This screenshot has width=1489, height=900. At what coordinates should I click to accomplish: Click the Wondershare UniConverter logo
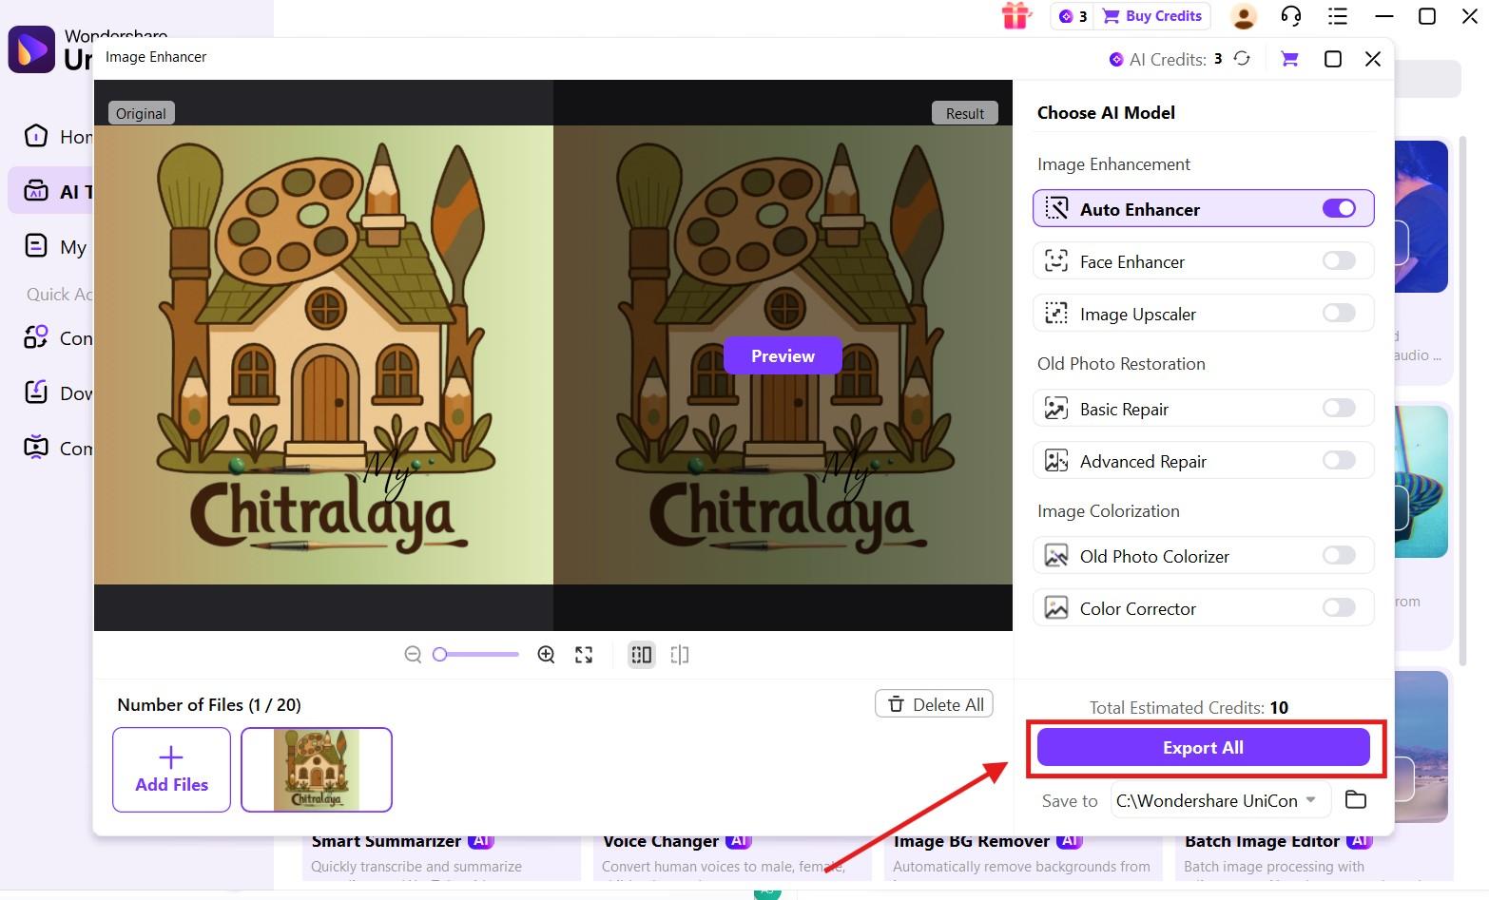(x=31, y=49)
